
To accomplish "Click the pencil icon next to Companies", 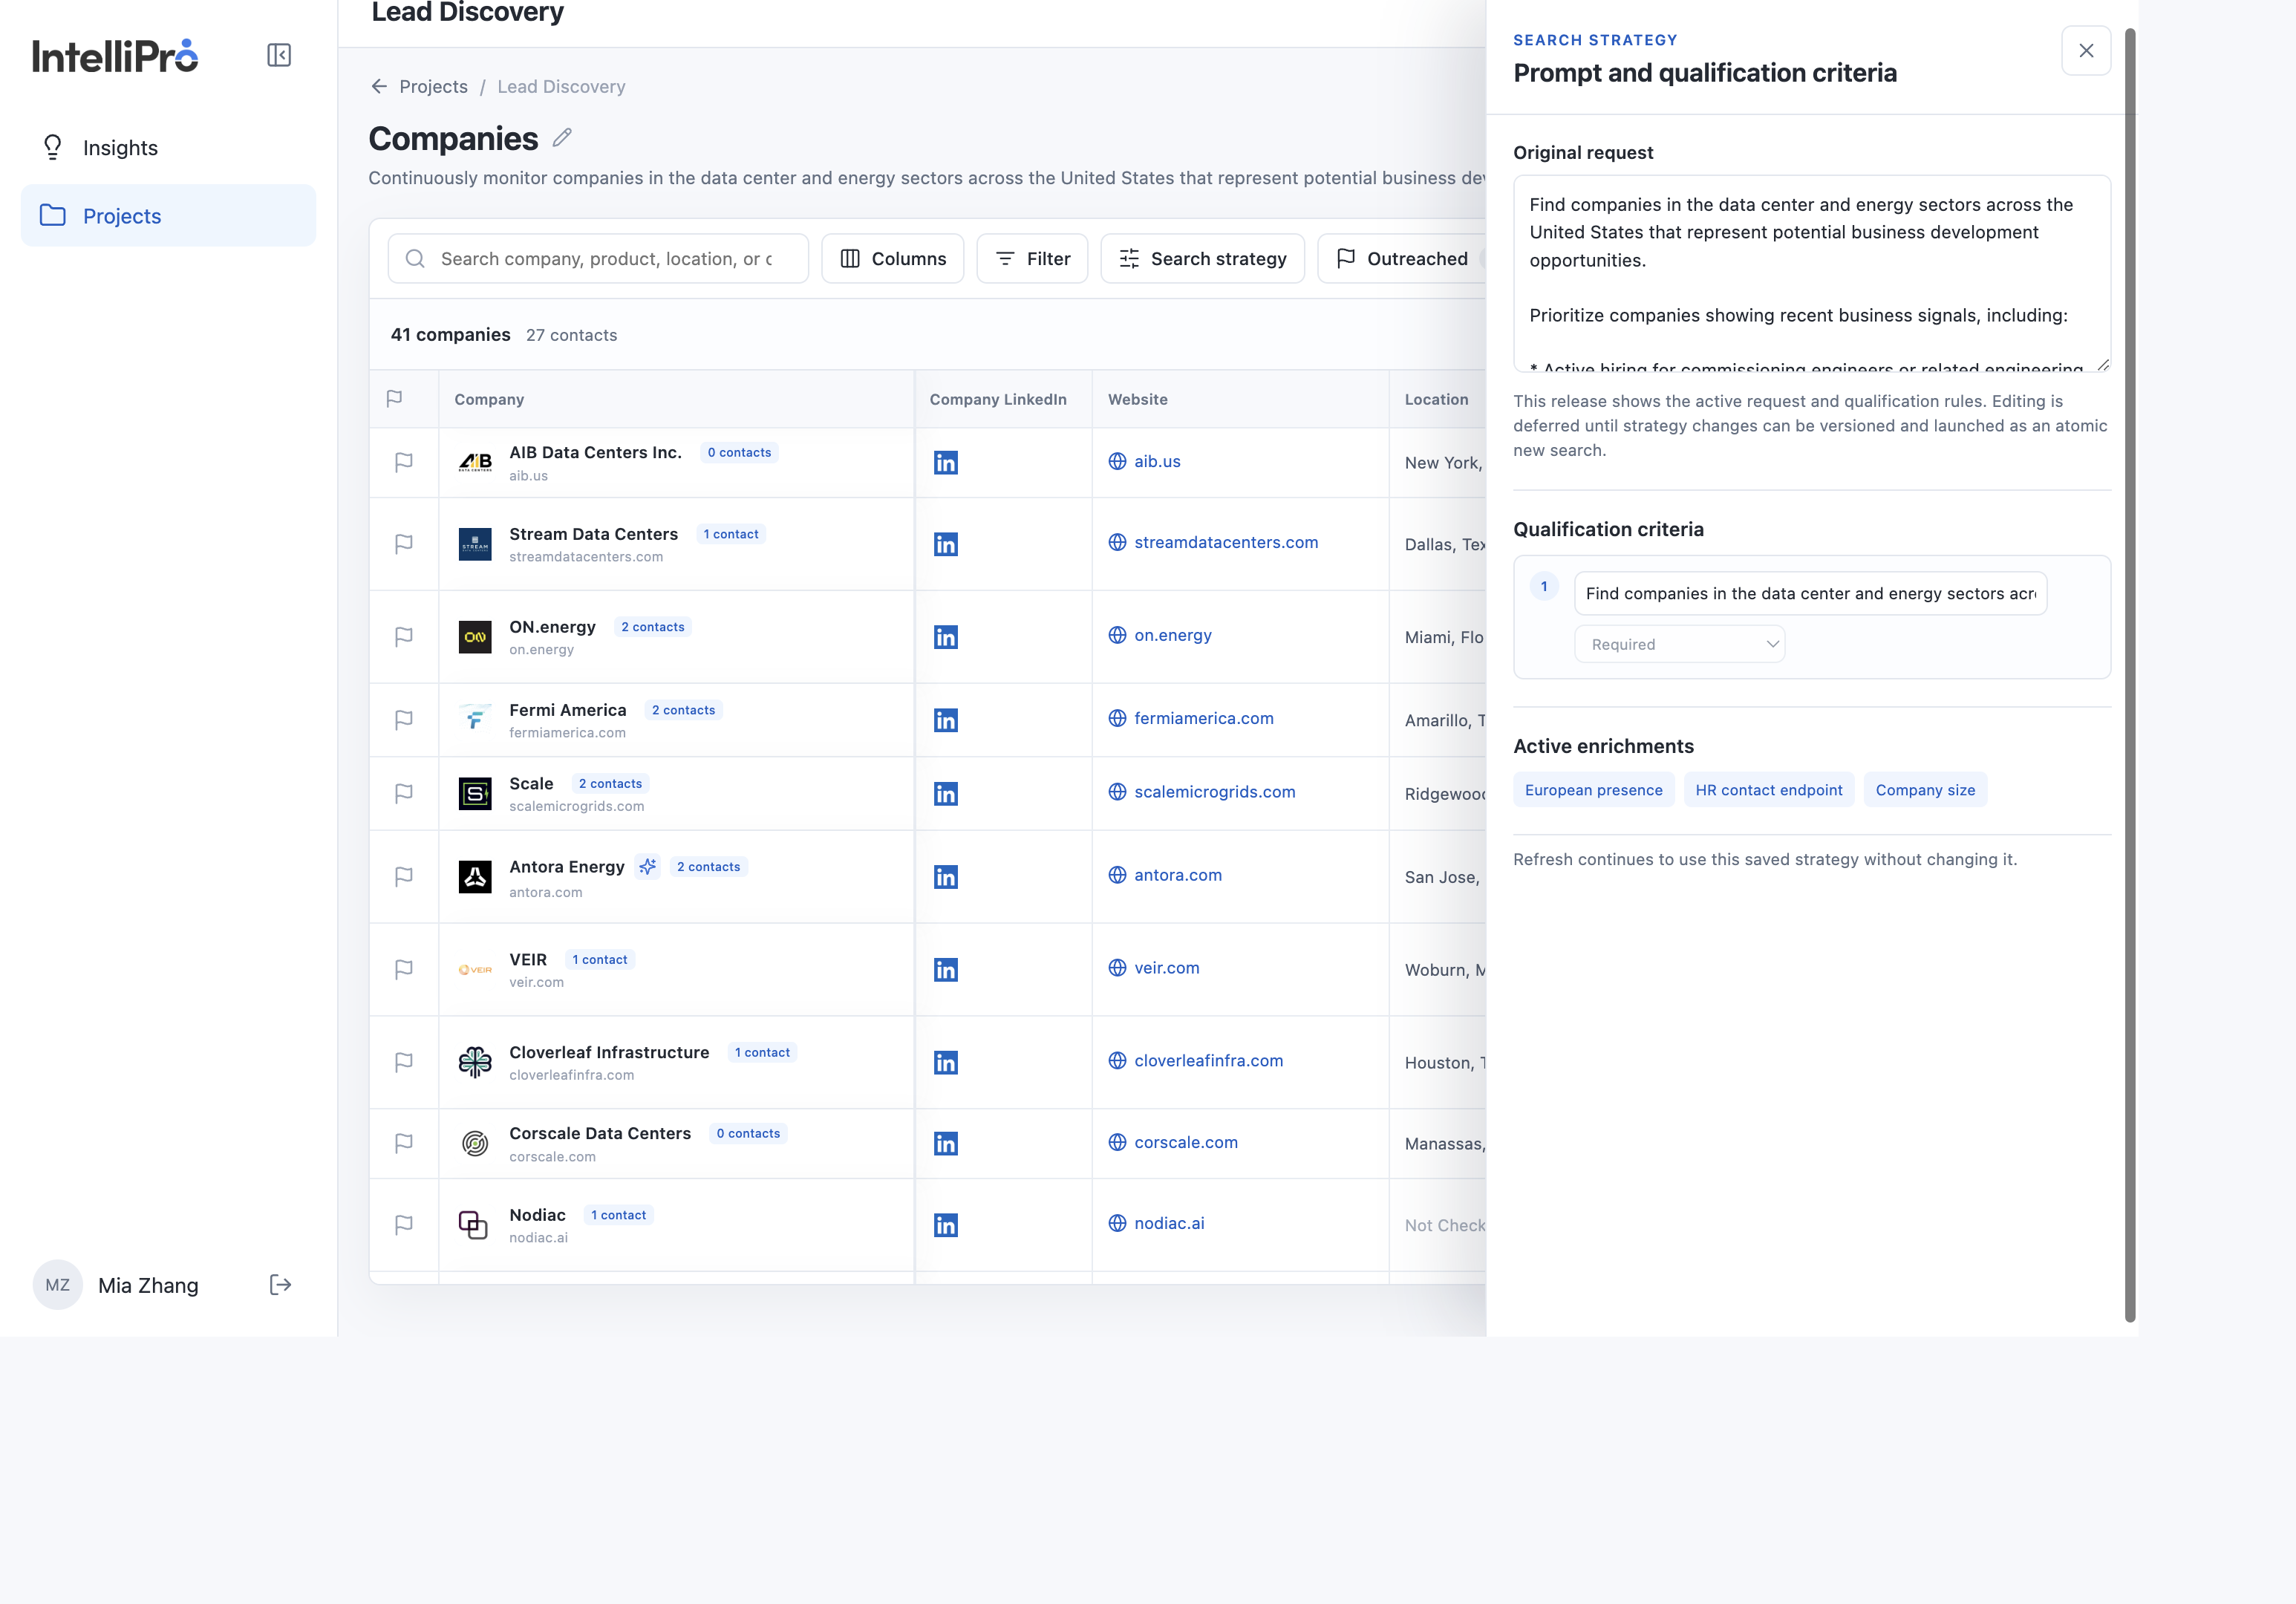I will click(x=562, y=138).
